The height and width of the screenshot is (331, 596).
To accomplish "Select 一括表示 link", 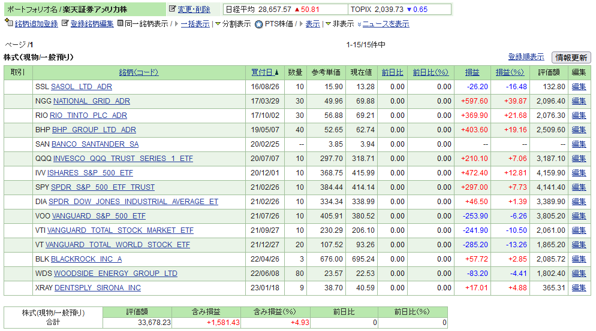I will point(195,24).
